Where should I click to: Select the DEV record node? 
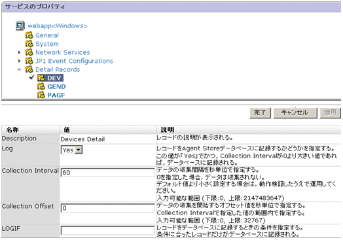(54, 78)
